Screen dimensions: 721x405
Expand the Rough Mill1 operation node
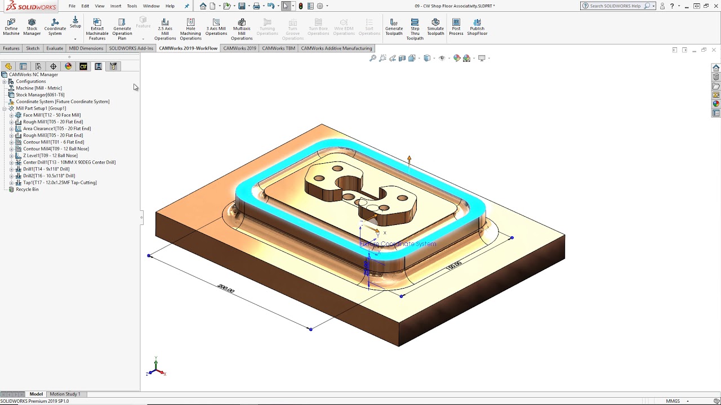coord(11,122)
